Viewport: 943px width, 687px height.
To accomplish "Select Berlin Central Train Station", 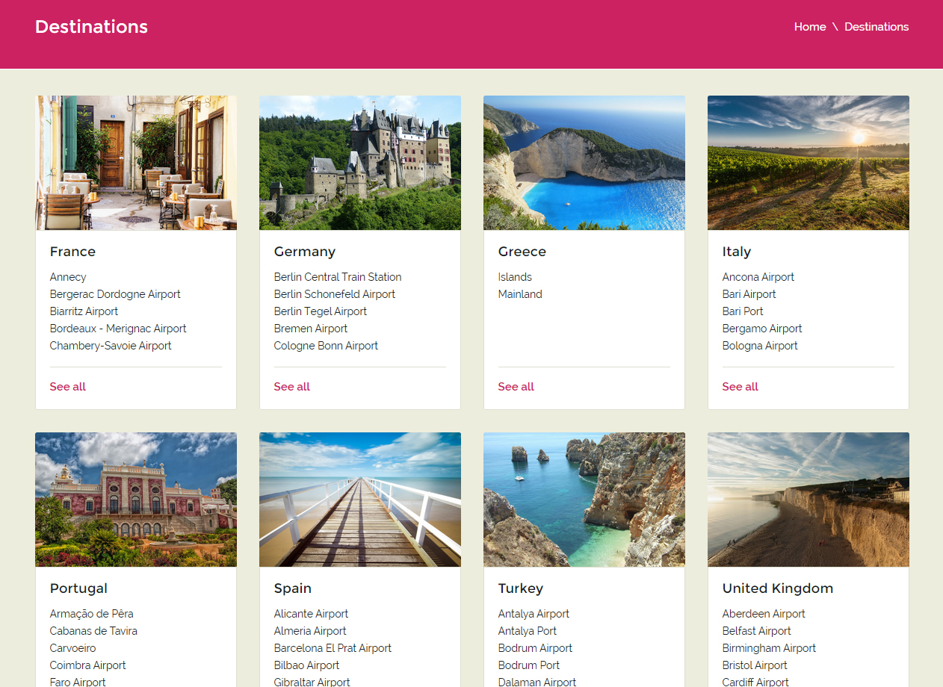I will tap(338, 277).
